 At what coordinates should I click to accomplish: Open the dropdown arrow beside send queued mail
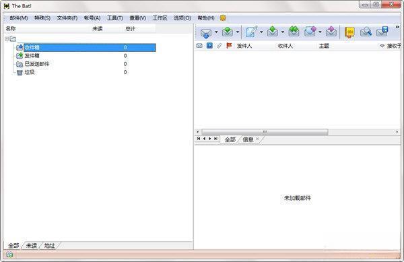(x=238, y=32)
